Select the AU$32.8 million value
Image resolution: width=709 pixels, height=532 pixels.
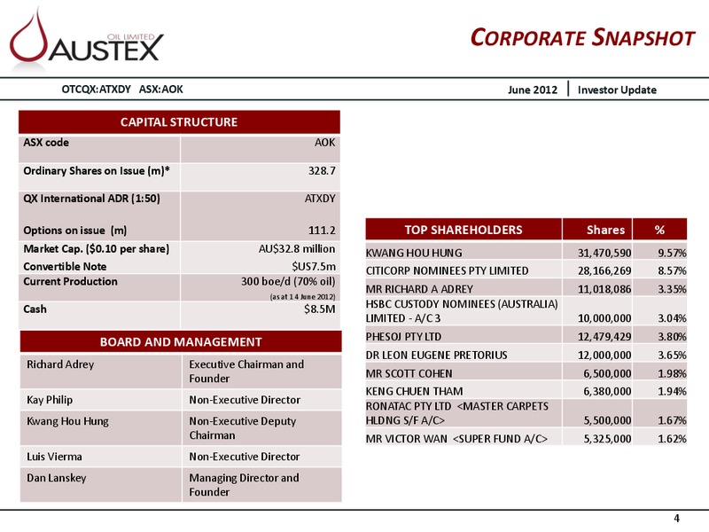coord(297,249)
